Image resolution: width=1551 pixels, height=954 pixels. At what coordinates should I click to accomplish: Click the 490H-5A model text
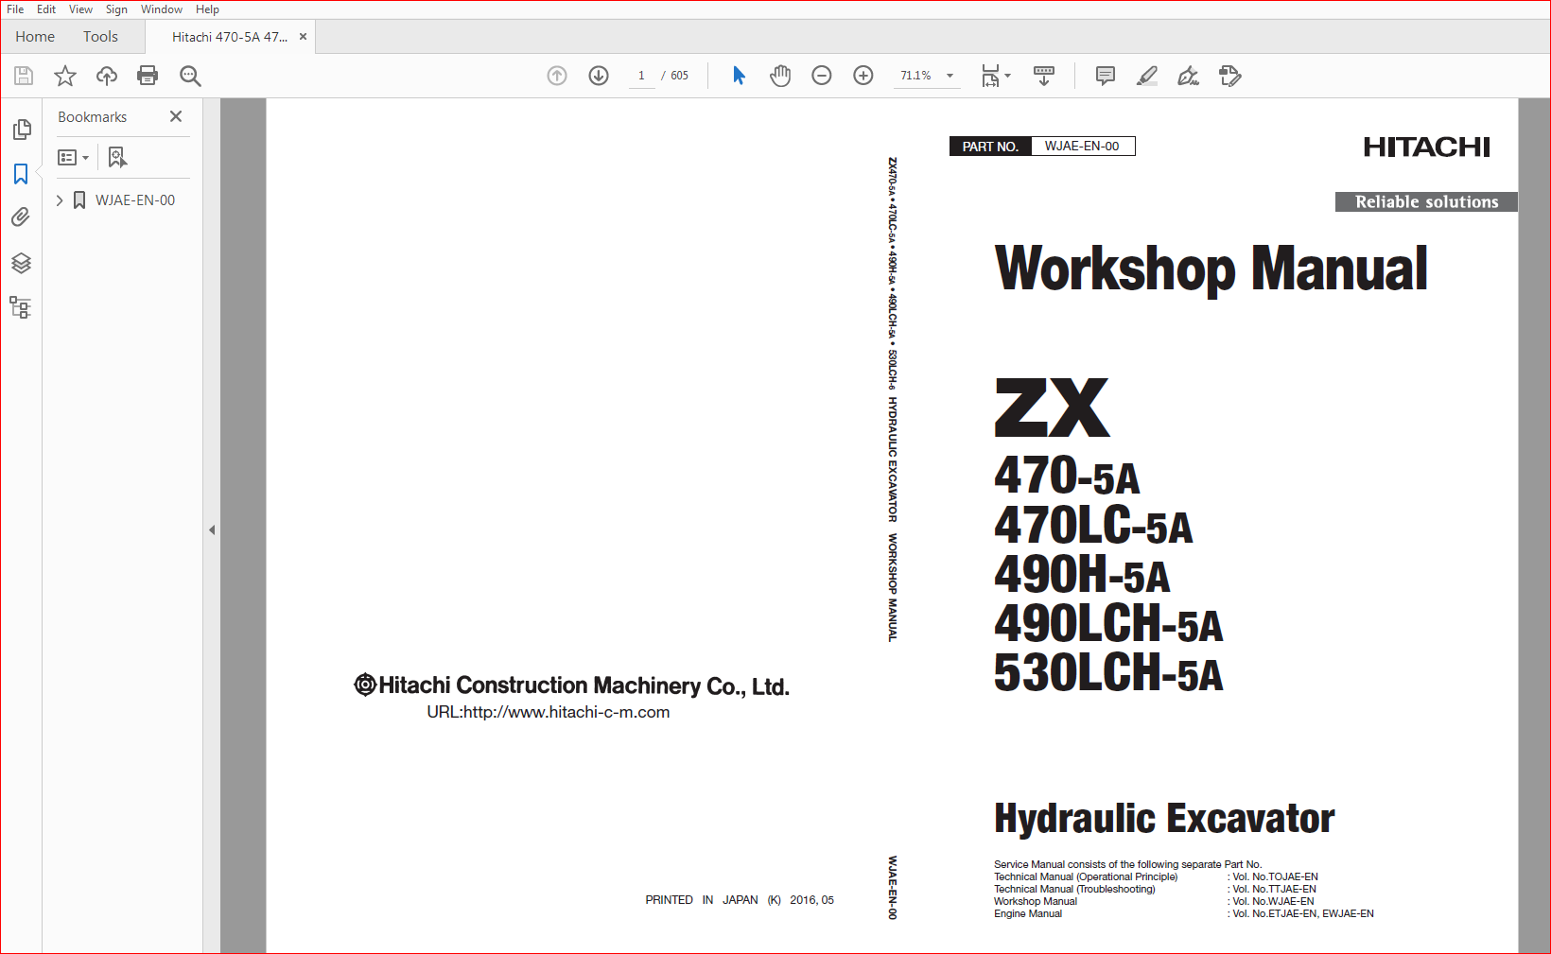1082,574
